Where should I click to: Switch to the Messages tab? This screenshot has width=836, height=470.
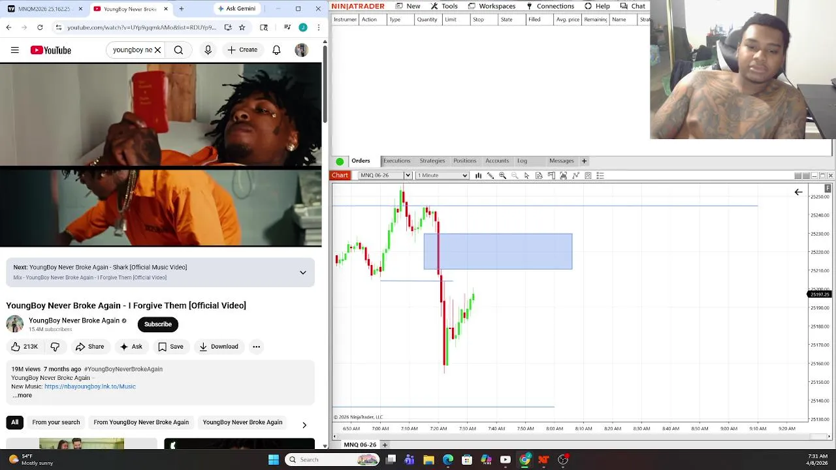click(x=562, y=161)
